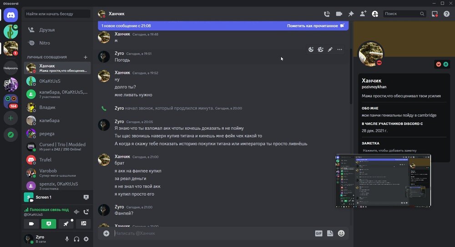Disconnect from the voice call
The image size is (455, 247).
[86, 212]
